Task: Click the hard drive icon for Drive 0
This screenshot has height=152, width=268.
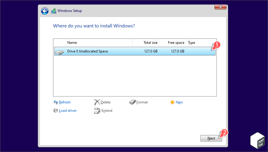Action: (x=60, y=52)
